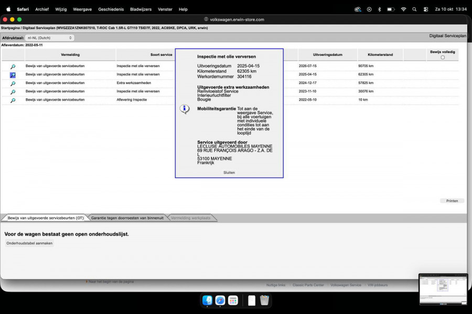Click Onderhoudstabel aanmaken
Screen dimensions: 472x314
click(29, 243)
